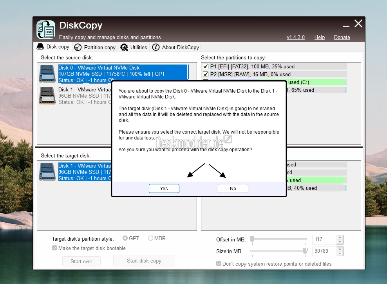This screenshot has width=387, height=284.
Task: Open the Donate link in the header
Action: click(x=342, y=37)
